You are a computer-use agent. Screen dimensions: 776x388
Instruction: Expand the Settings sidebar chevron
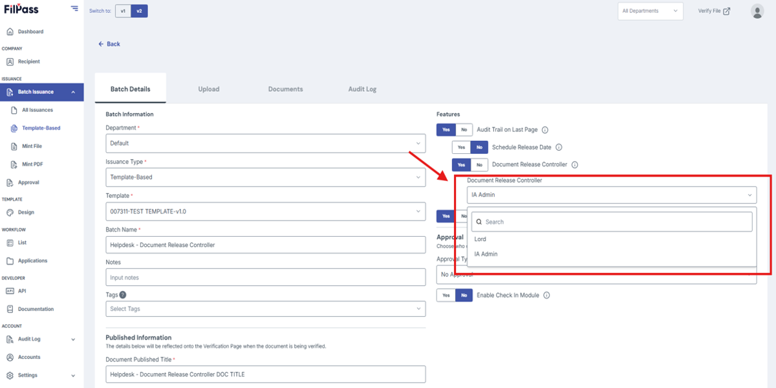73,375
